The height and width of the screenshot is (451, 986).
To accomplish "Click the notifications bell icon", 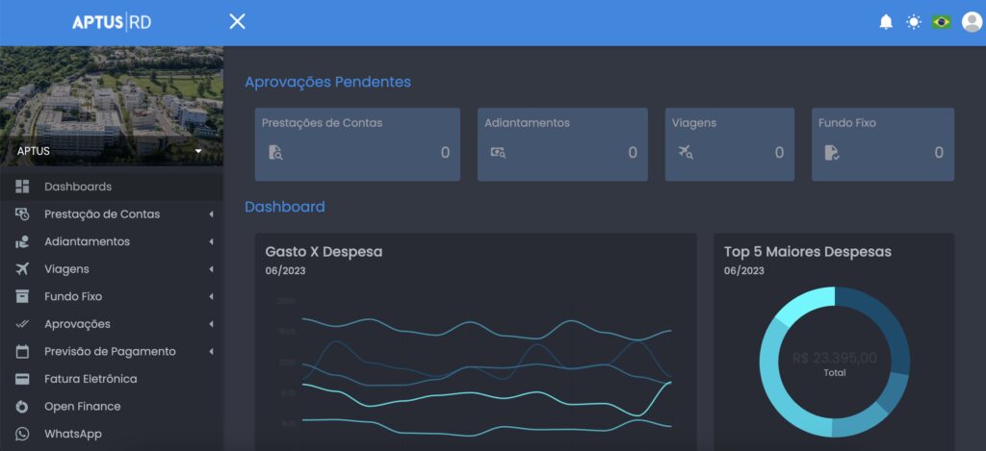I will click(886, 22).
